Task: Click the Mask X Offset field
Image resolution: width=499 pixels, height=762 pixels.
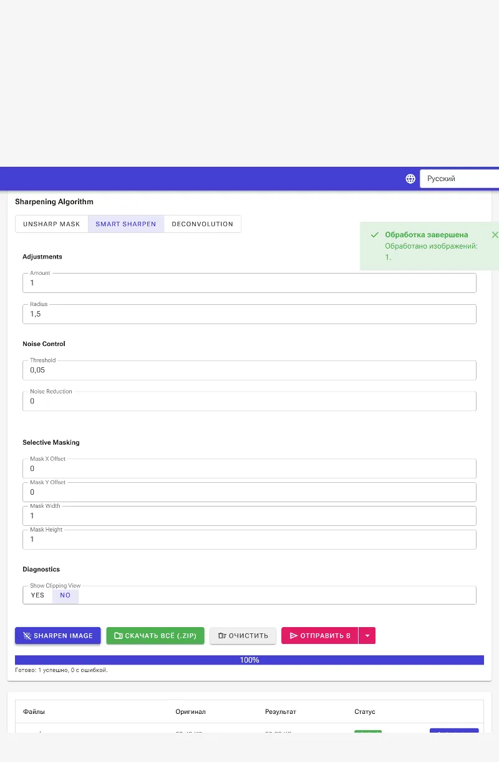Action: click(249, 468)
